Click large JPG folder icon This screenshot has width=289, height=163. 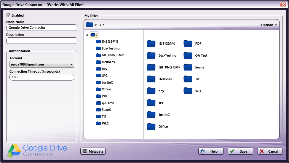151,103
